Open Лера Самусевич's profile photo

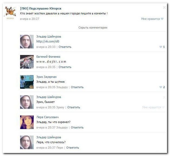click(27, 122)
